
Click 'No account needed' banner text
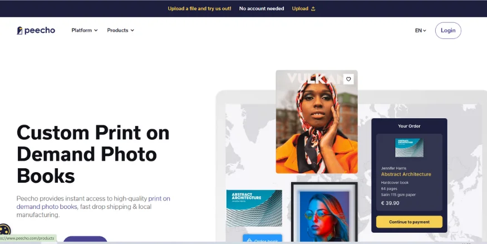[x=262, y=9]
